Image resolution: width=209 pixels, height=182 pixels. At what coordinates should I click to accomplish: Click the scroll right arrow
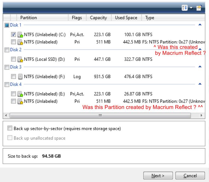pos(201,115)
